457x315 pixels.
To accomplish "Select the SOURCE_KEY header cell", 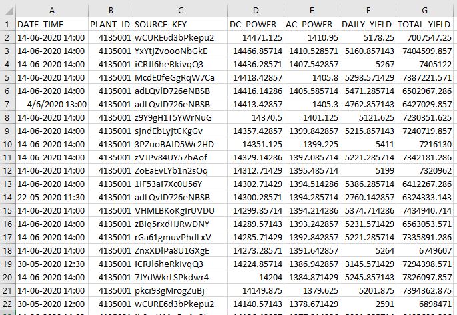I will tap(179, 24).
